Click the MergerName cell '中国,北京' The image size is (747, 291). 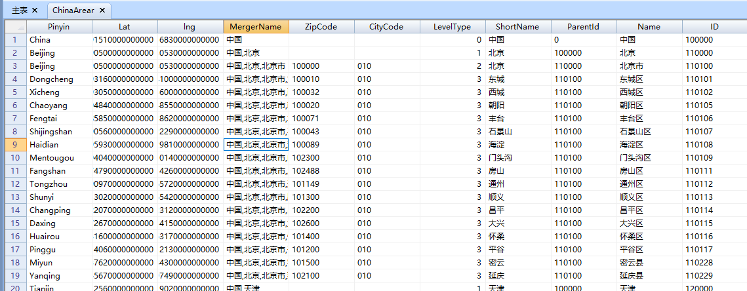tap(256, 53)
